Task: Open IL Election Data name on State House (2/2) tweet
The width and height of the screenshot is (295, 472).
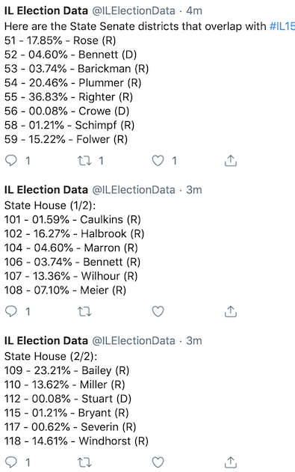Action: click(46, 341)
